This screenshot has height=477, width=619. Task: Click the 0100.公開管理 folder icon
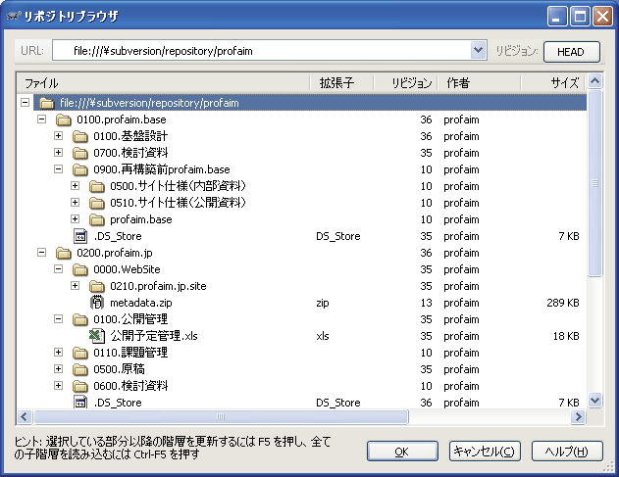coord(80,319)
